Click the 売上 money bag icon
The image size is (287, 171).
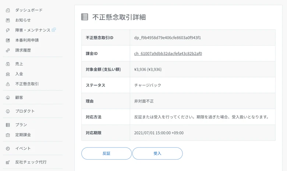[x=8, y=64]
